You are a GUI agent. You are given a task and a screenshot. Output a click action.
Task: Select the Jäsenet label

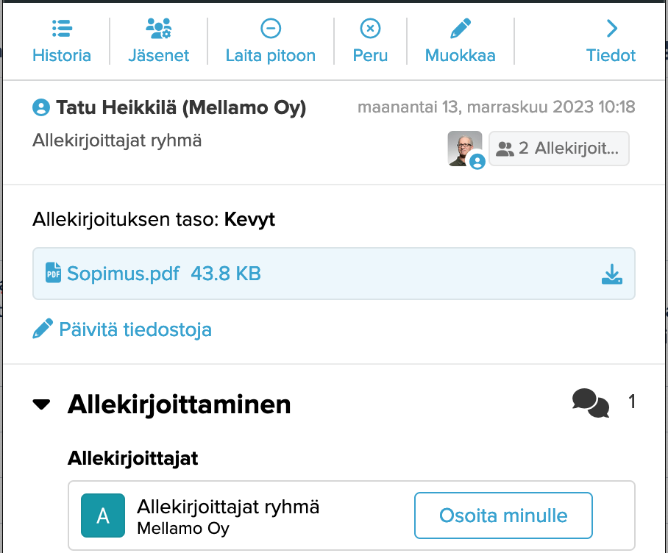tap(158, 55)
